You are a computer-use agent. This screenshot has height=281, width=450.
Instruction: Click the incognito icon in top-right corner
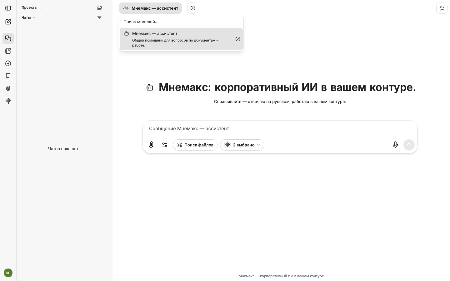tap(442, 8)
